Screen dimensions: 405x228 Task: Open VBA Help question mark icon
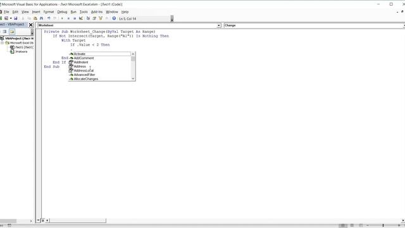click(x=114, y=18)
